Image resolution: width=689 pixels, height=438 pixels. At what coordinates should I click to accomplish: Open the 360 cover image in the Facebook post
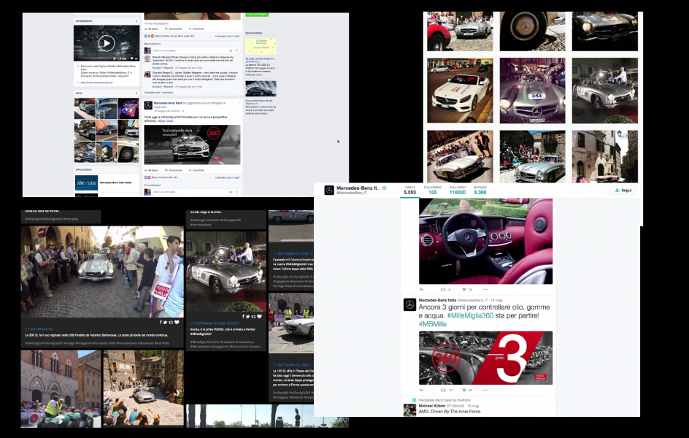[192, 145]
